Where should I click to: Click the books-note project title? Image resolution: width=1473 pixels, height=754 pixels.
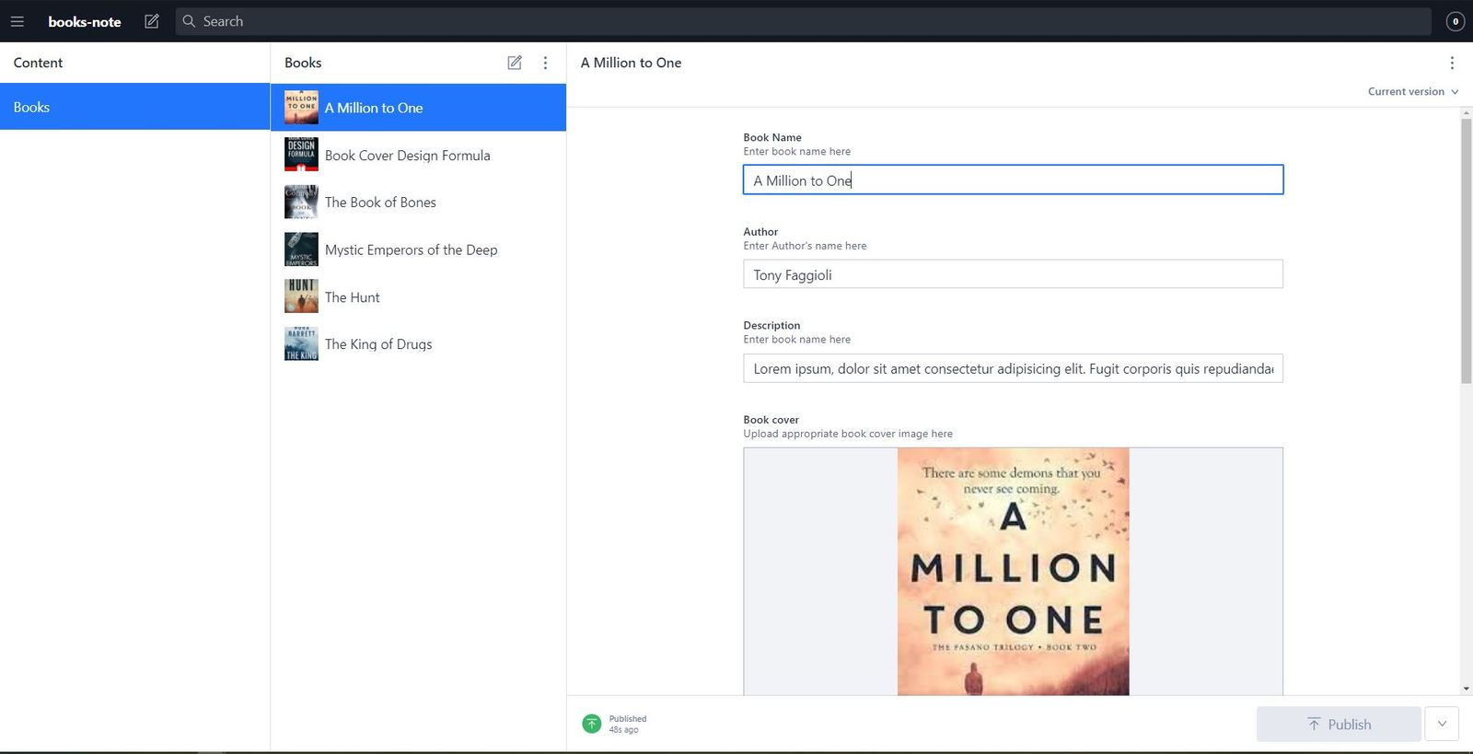(x=85, y=21)
